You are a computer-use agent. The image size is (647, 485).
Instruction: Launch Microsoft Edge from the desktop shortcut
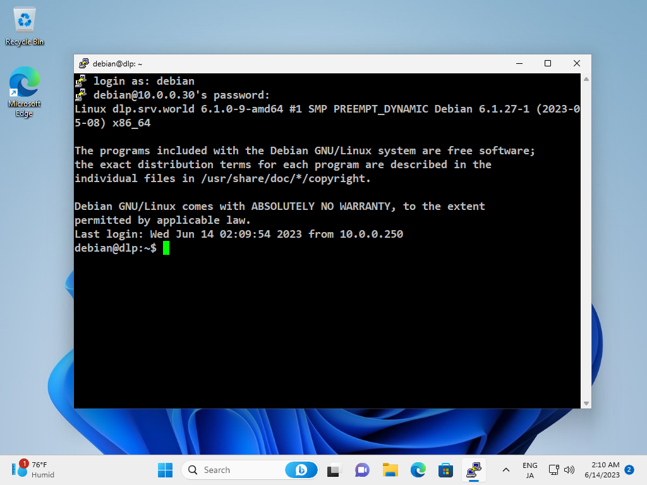click(x=25, y=92)
